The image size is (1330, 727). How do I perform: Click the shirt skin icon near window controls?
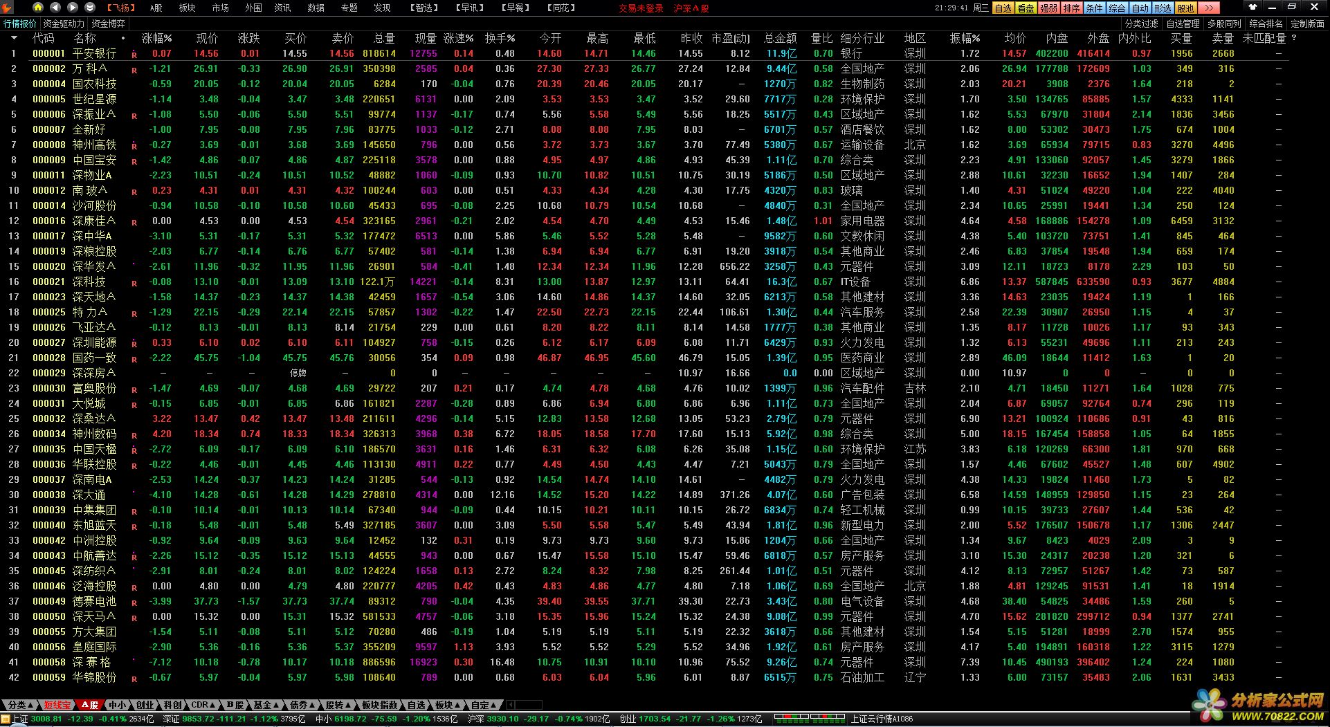click(1253, 7)
